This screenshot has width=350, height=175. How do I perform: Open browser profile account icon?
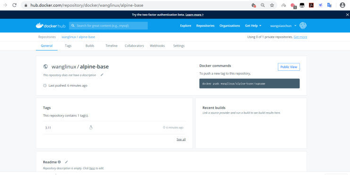click(342, 5)
